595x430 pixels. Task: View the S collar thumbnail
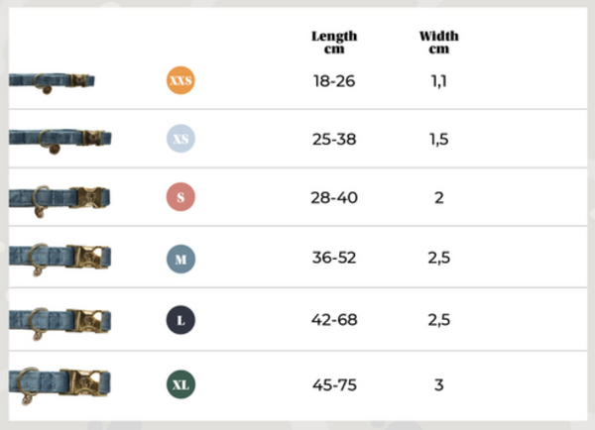[x=59, y=198]
